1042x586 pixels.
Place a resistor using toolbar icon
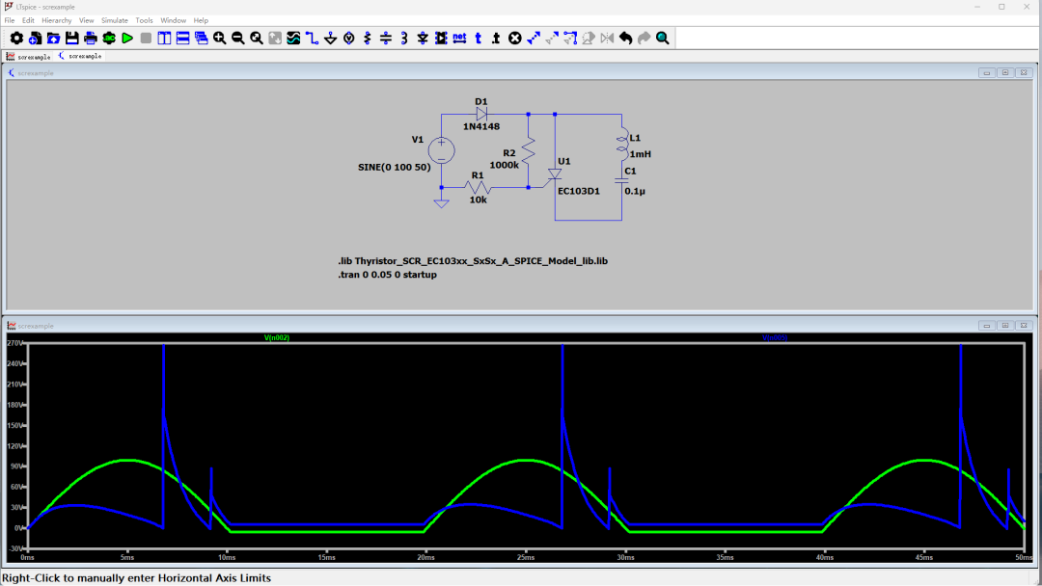coord(368,39)
